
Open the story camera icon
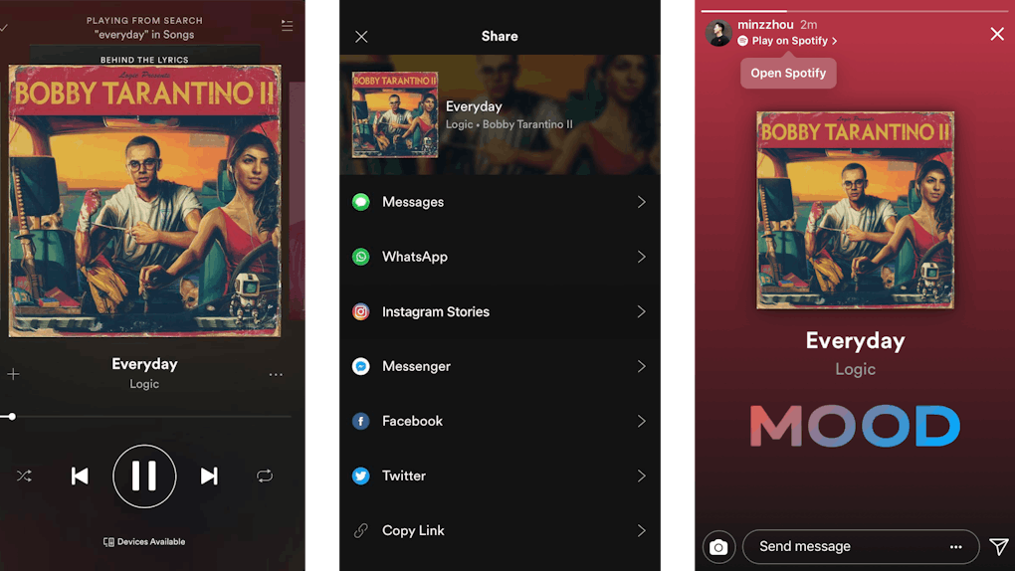pos(718,547)
